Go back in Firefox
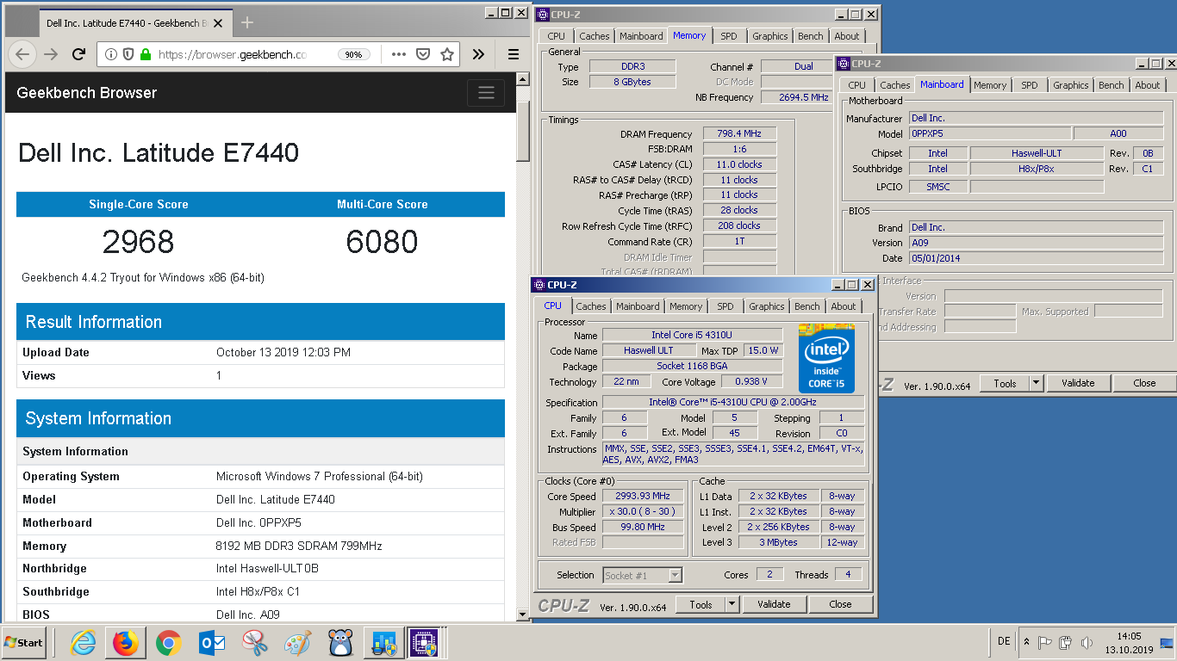The height and width of the screenshot is (661, 1177). [x=22, y=54]
